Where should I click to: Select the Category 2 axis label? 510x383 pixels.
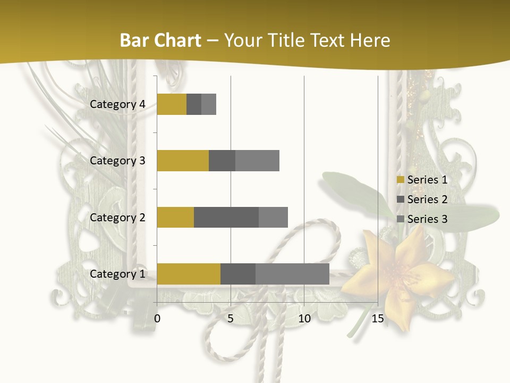click(117, 217)
